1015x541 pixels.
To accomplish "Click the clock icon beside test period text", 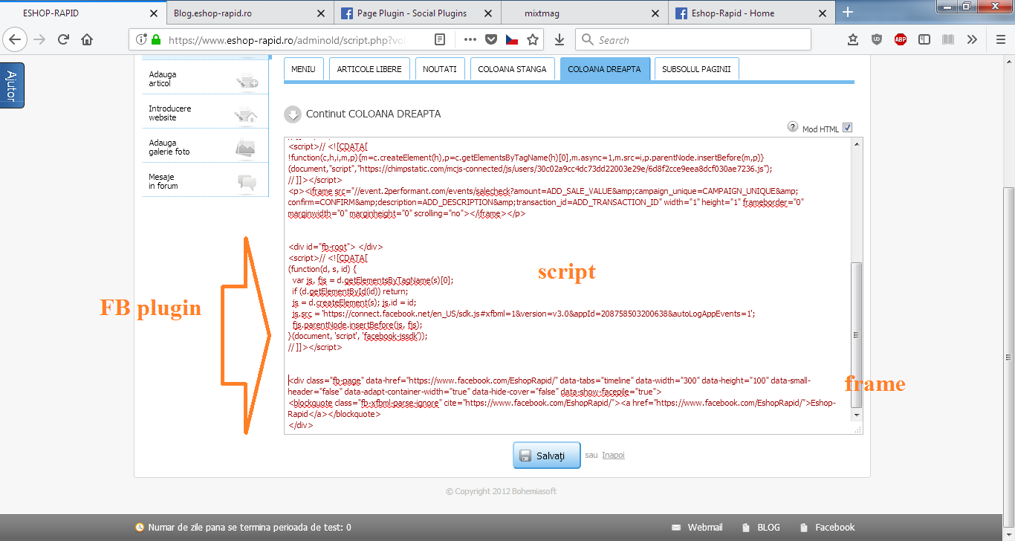I will [x=140, y=527].
